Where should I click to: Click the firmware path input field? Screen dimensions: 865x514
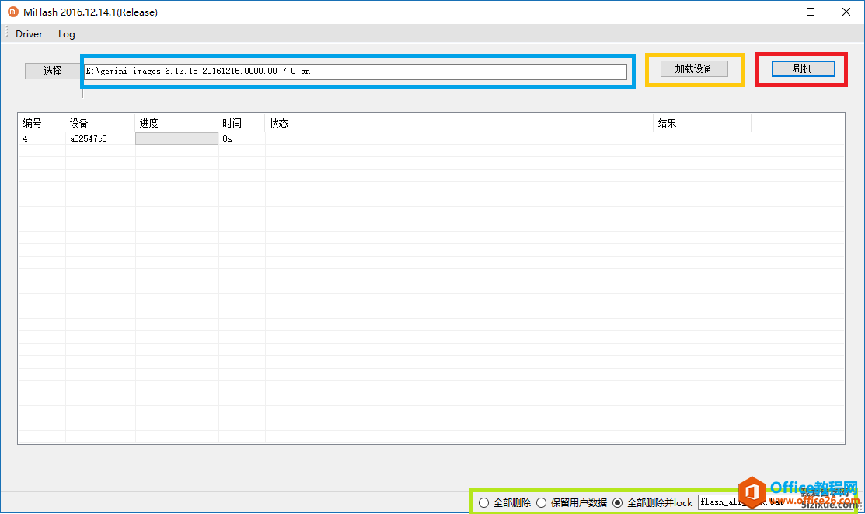(355, 72)
